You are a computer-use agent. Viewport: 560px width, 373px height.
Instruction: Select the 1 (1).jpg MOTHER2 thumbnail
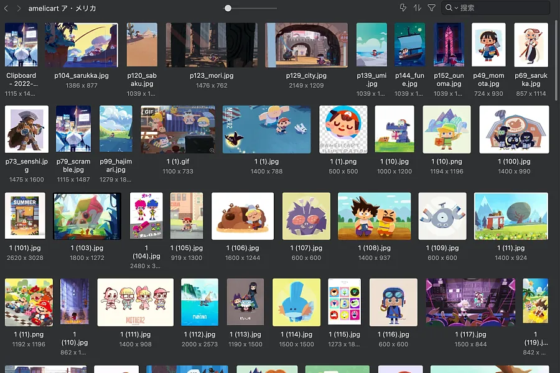[x=266, y=129]
